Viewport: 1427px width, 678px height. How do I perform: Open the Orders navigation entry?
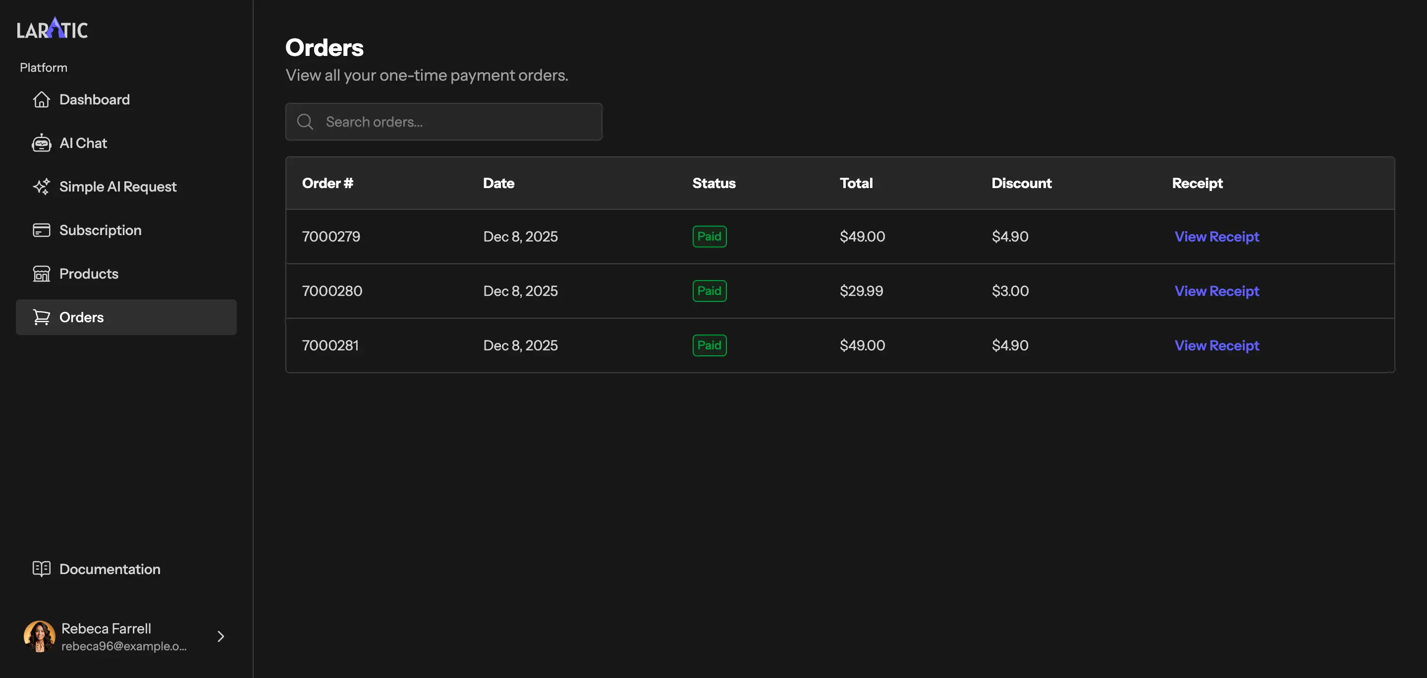[x=81, y=317]
